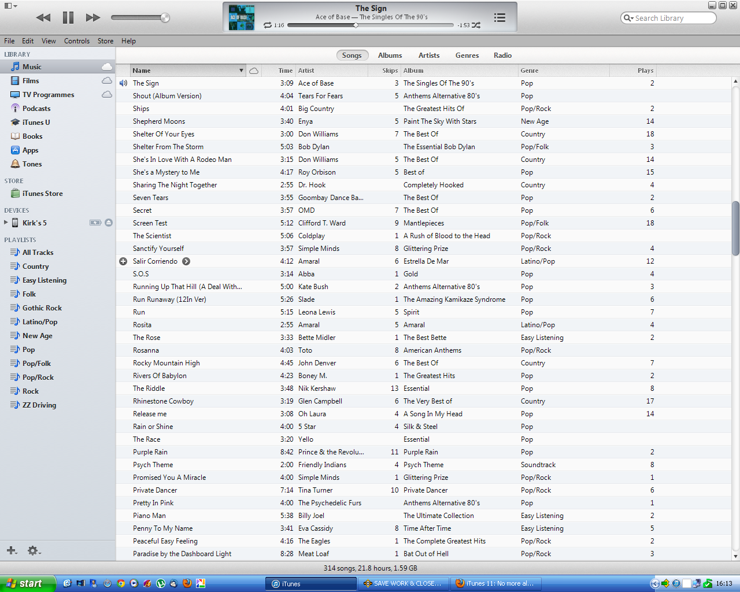The image size is (740, 592).
Task: Switch to the Albums view tab
Action: (390, 55)
